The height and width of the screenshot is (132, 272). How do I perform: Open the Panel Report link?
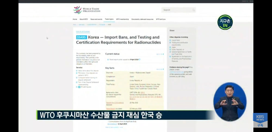[110, 109]
